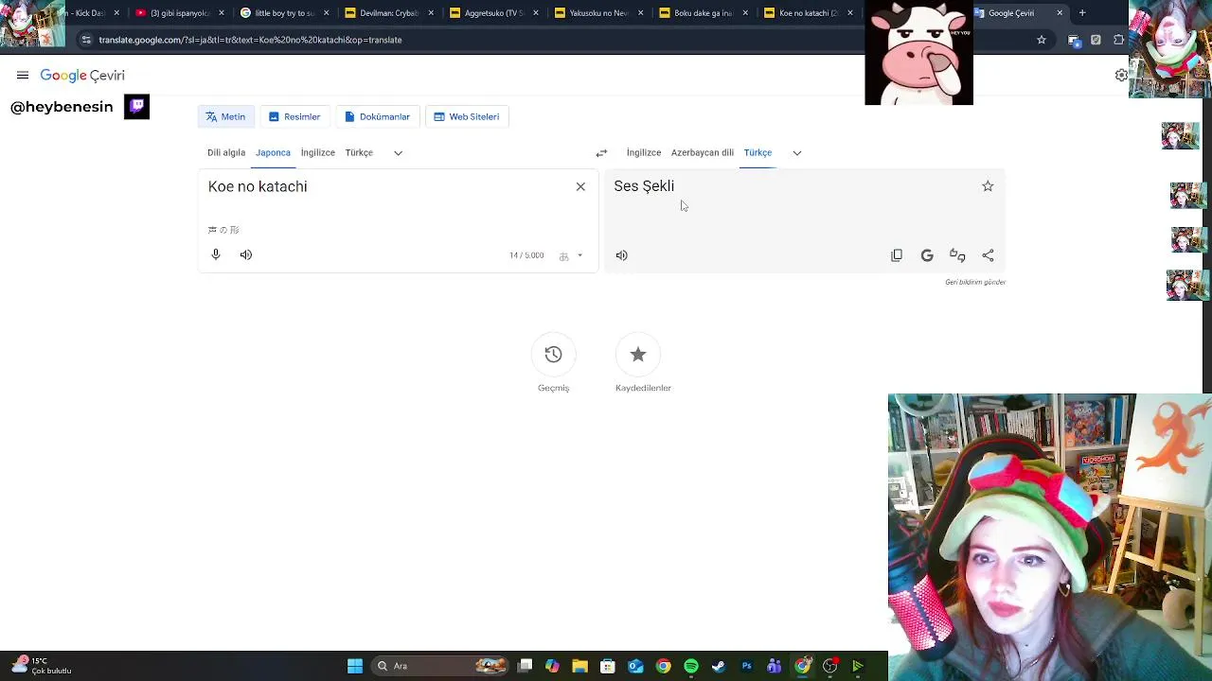Listen to the source text pronunciation

246,254
